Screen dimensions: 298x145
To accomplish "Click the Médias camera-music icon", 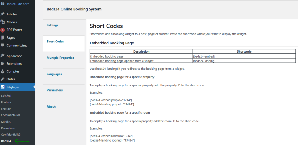I will pyautogui.click(x=2, y=22).
